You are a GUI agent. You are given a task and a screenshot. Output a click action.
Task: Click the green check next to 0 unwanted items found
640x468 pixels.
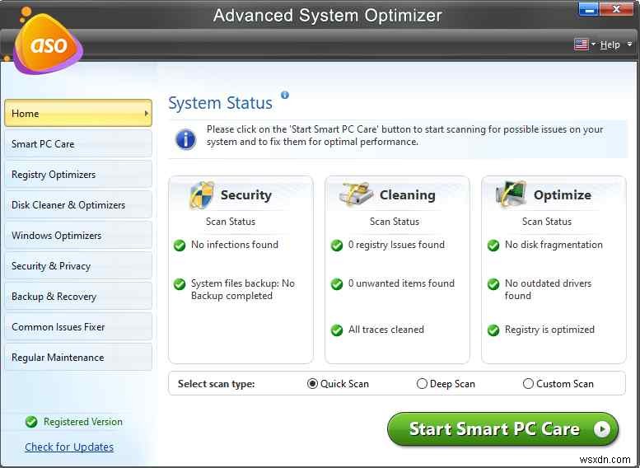point(337,283)
